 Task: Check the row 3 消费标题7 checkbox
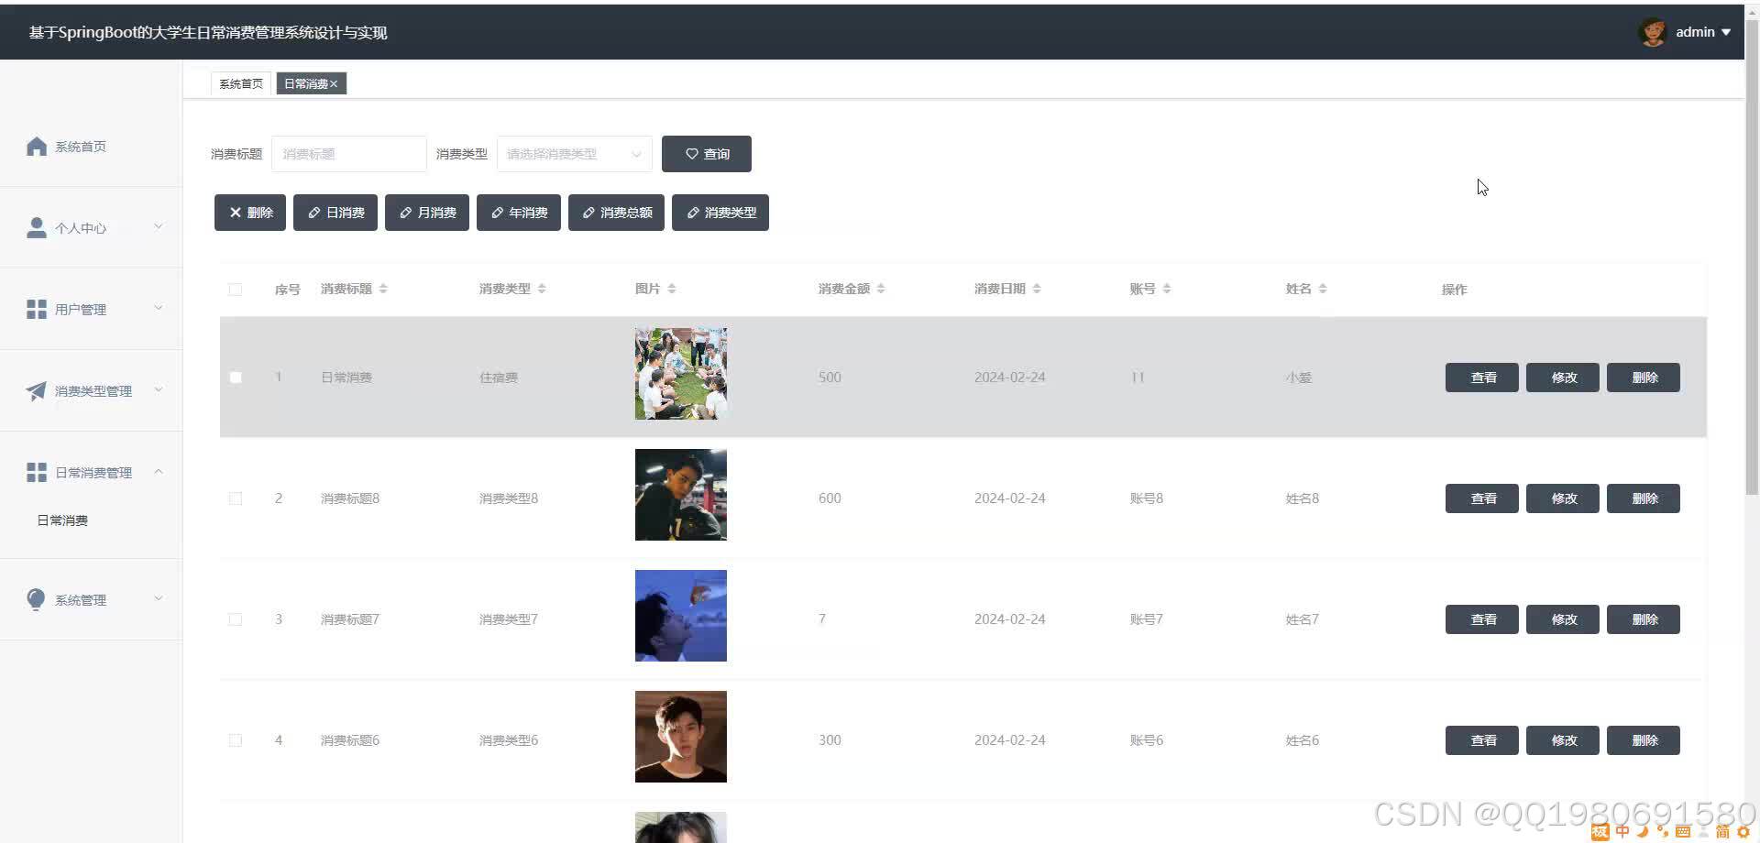(236, 619)
